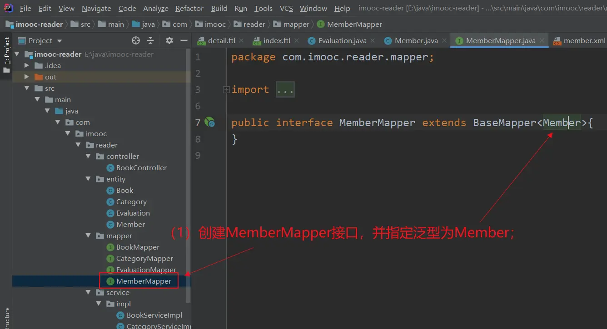This screenshot has width=607, height=329.
Task: Open Project panel settings gear
Action: click(169, 41)
